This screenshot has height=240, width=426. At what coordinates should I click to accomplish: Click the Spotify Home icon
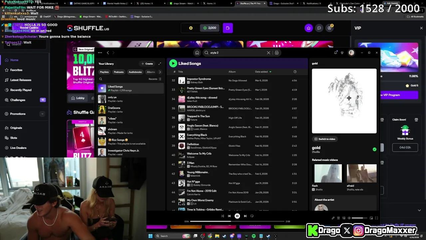coord(197,53)
